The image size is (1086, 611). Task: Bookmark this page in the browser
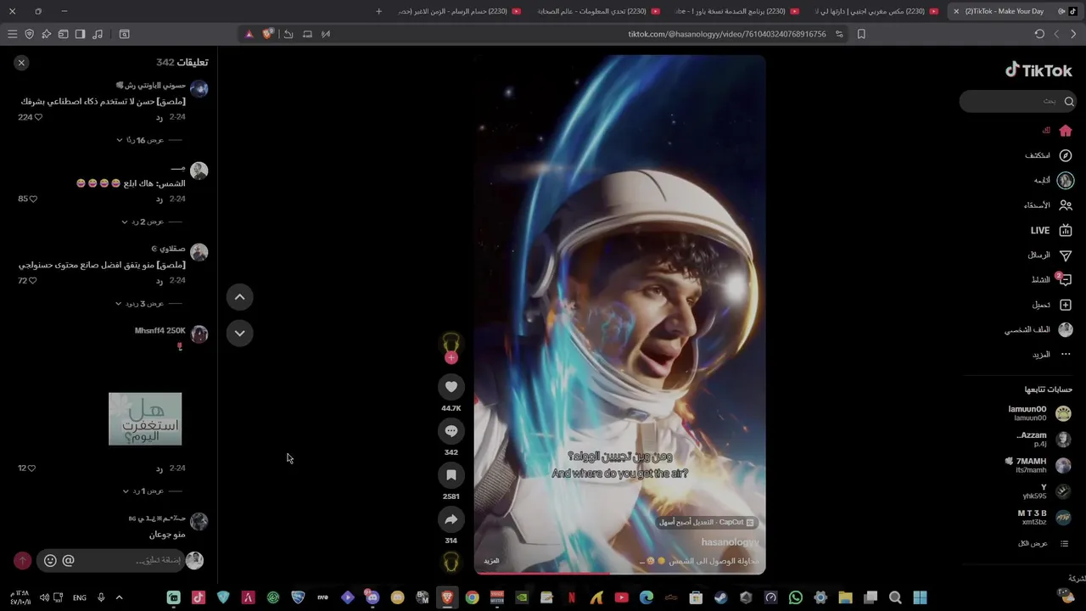click(861, 34)
